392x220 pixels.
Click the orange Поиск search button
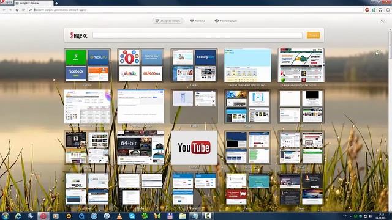pos(313,35)
